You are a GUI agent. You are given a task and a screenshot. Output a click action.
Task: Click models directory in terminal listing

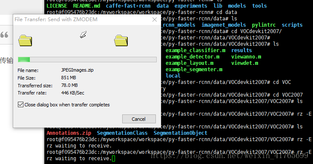point(237,6)
